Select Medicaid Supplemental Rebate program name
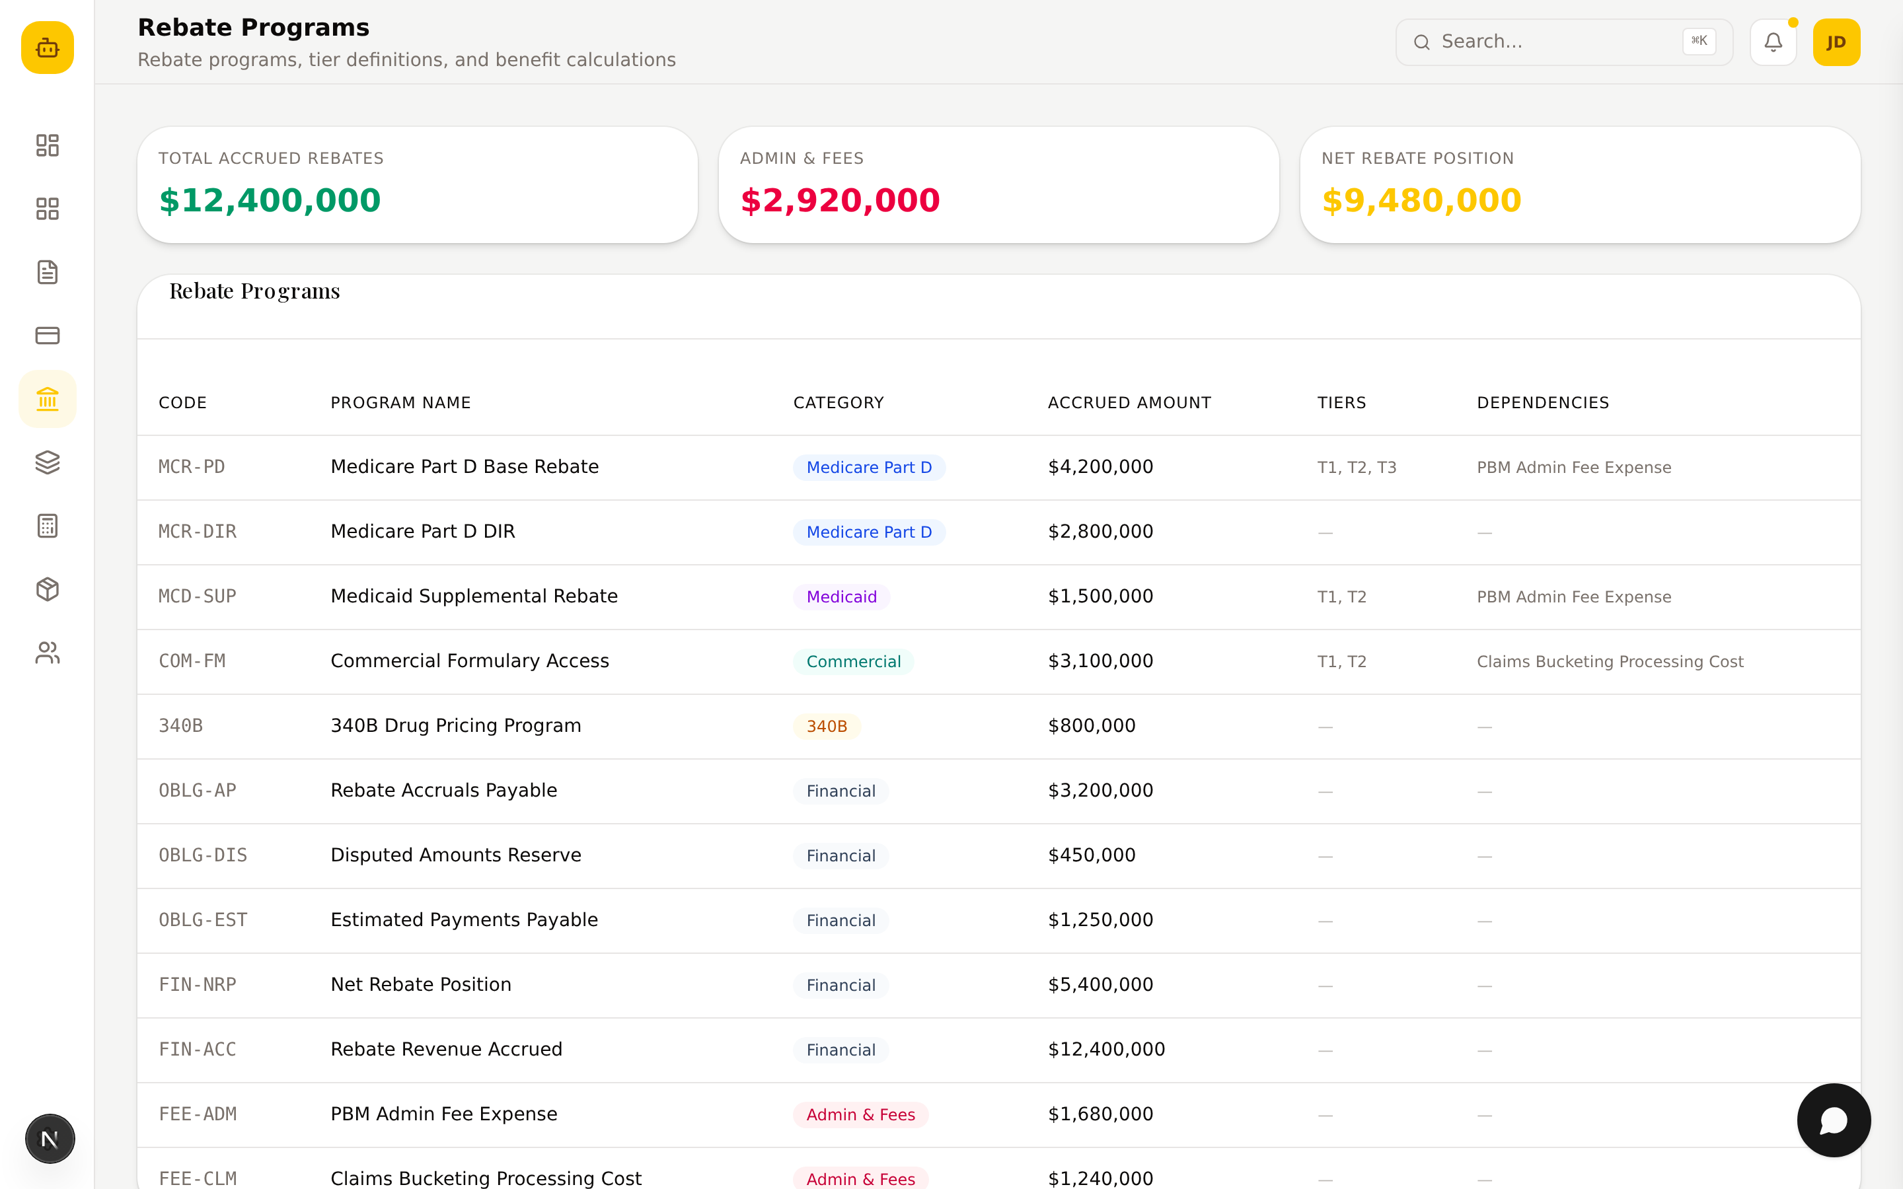 point(474,596)
